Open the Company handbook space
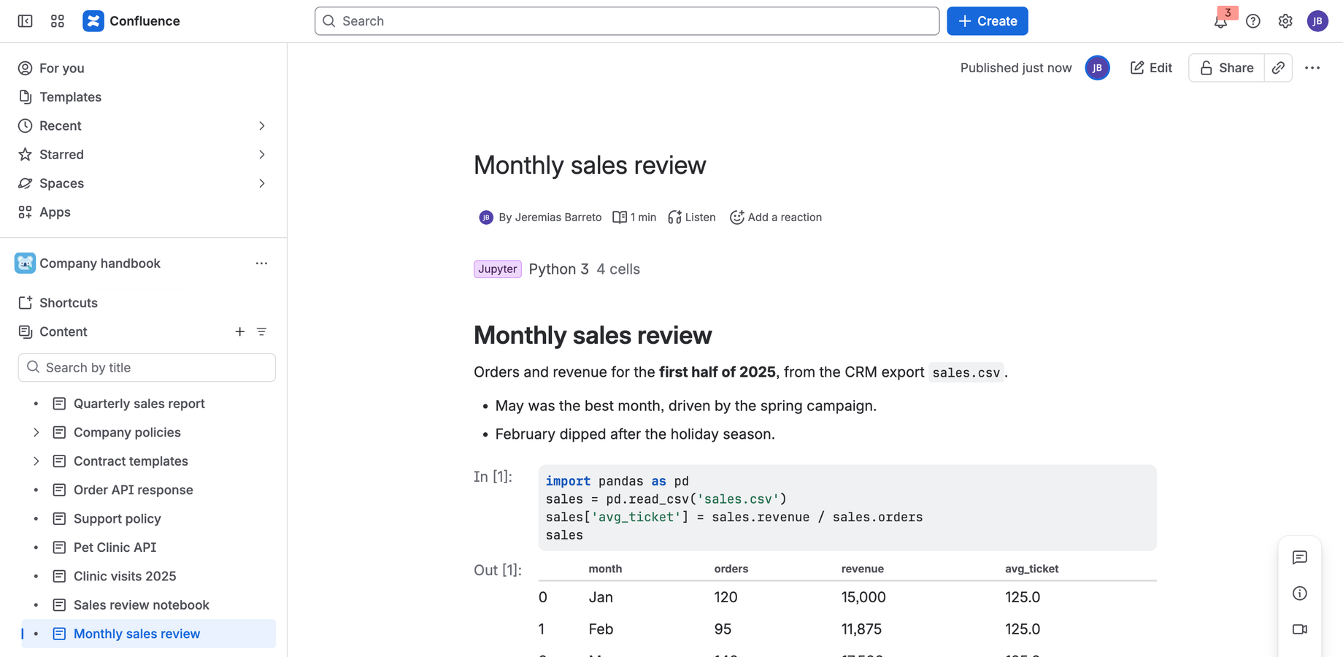This screenshot has width=1343, height=657. (x=100, y=264)
